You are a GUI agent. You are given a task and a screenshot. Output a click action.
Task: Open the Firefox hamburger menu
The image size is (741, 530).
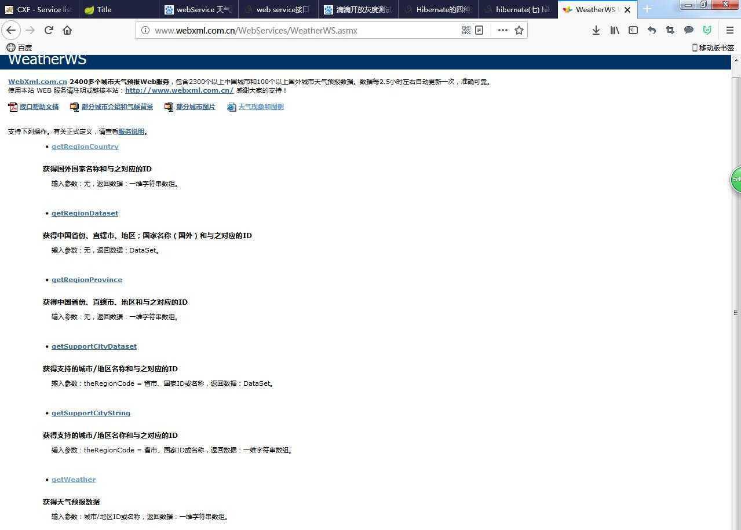click(729, 30)
